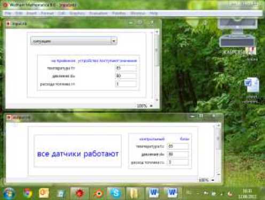Switch to Mathematica via its red taskbar icon
The image size is (265, 200).
(x=80, y=193)
